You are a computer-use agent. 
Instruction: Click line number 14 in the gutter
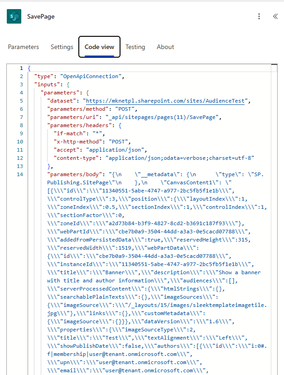(x=20, y=174)
